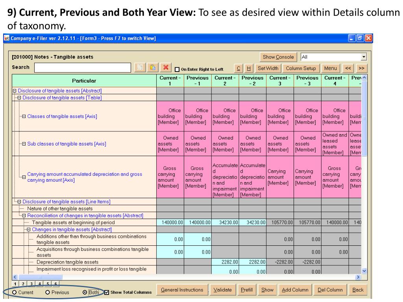Screen dimensions: 403x302
Task: Click the 34230.00 cell under Current - 2
Action: 225,223
